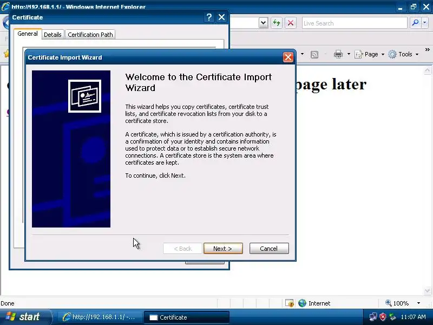Select the General tab in Certificate
This screenshot has height=325, width=433.
pyautogui.click(x=28, y=34)
